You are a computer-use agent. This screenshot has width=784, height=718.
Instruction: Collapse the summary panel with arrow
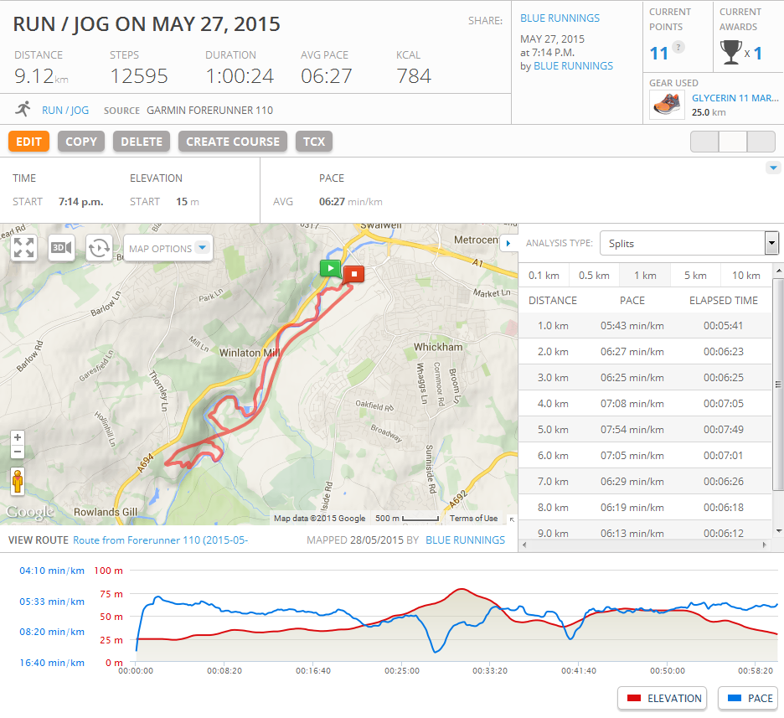click(772, 168)
